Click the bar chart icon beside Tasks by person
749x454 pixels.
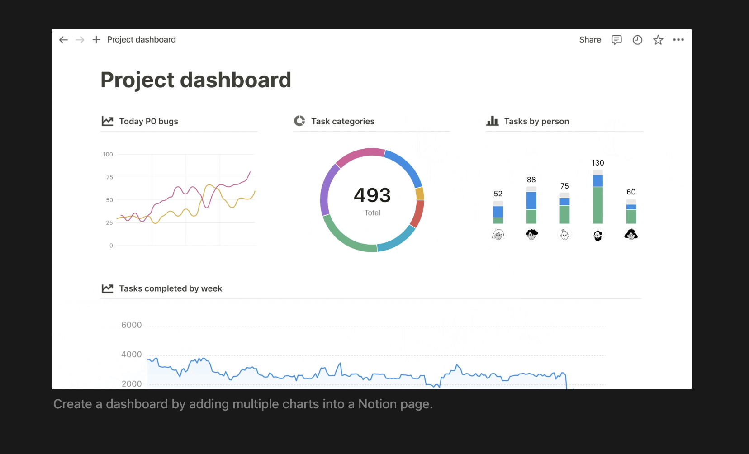pyautogui.click(x=493, y=121)
